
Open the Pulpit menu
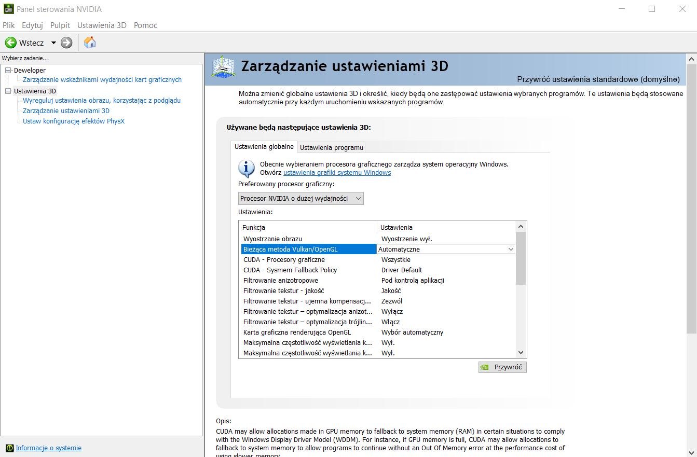point(60,25)
